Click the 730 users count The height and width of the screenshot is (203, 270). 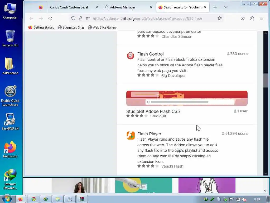click(237, 54)
